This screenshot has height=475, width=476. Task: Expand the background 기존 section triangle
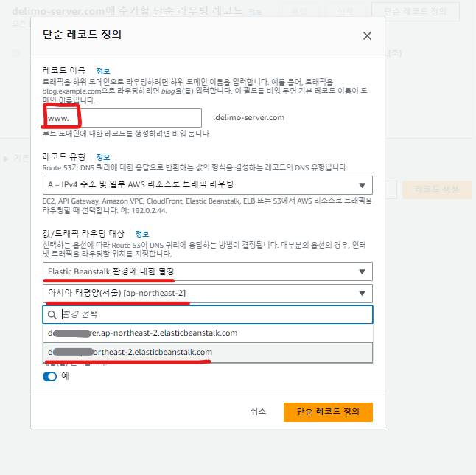pos(5,159)
